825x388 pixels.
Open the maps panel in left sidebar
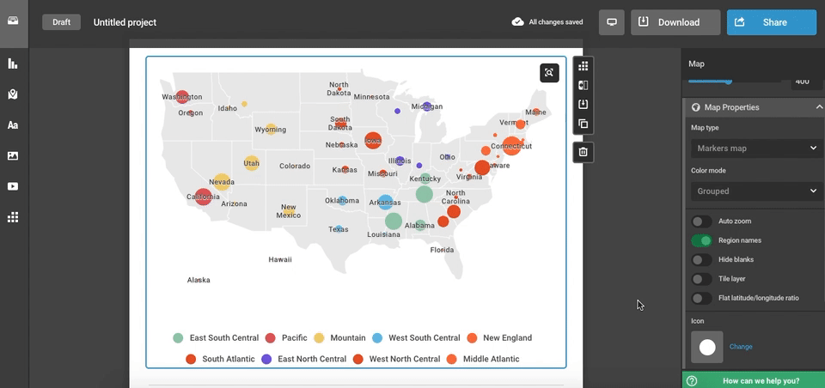click(x=13, y=94)
